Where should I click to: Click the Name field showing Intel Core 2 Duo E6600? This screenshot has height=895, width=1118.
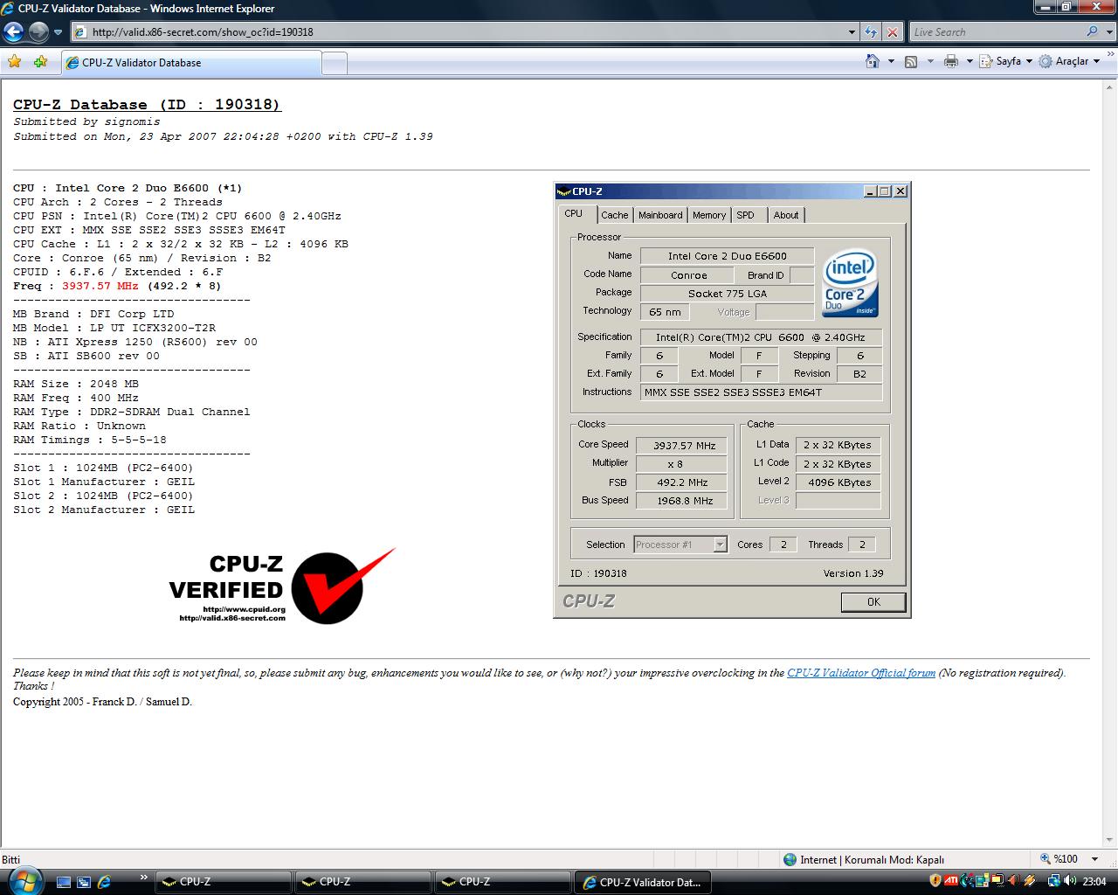tap(728, 256)
